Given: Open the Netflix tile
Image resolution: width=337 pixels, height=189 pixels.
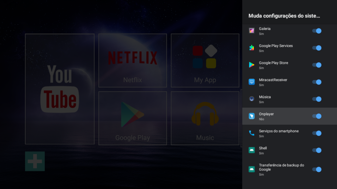Looking at the screenshot, I should (x=133, y=60).
